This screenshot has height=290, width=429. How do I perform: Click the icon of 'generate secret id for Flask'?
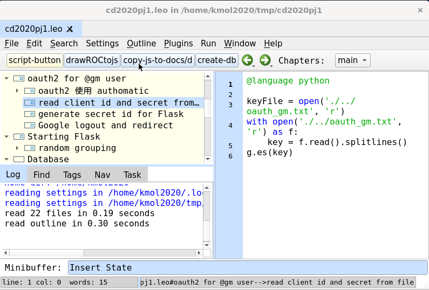click(x=30, y=114)
